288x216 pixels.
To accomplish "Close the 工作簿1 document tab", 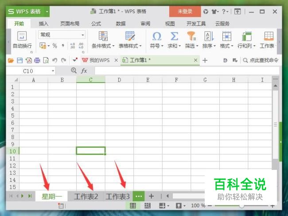I will tap(196, 60).
